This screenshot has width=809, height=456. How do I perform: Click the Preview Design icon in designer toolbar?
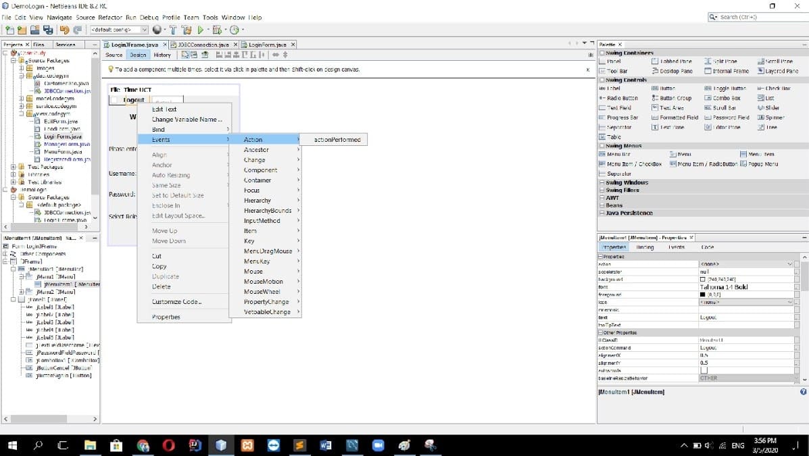pos(205,55)
